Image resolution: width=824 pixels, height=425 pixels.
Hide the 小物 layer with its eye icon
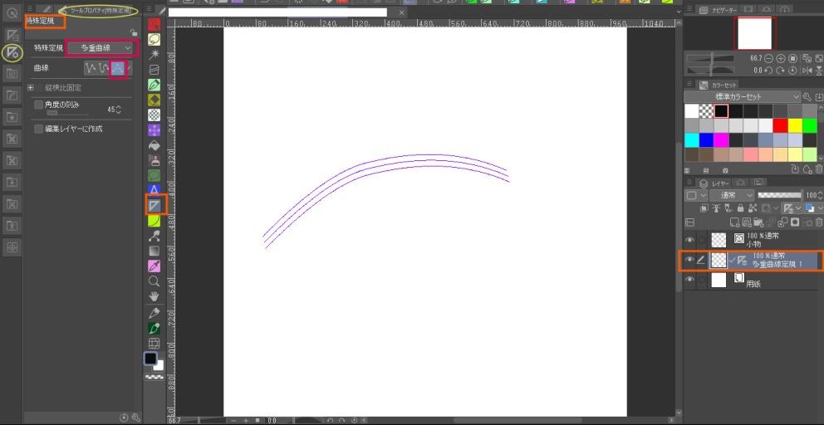pos(689,240)
